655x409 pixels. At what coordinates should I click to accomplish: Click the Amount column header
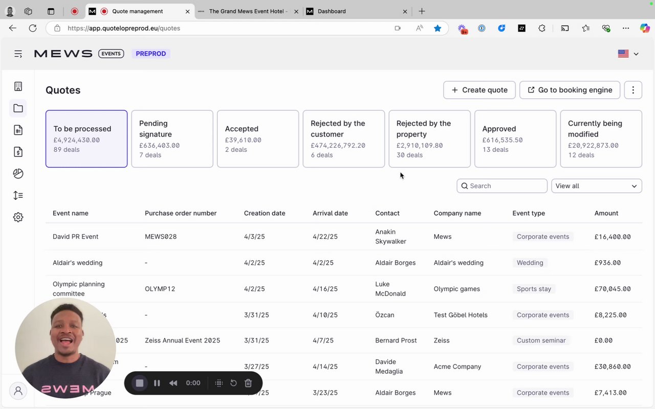click(x=606, y=213)
